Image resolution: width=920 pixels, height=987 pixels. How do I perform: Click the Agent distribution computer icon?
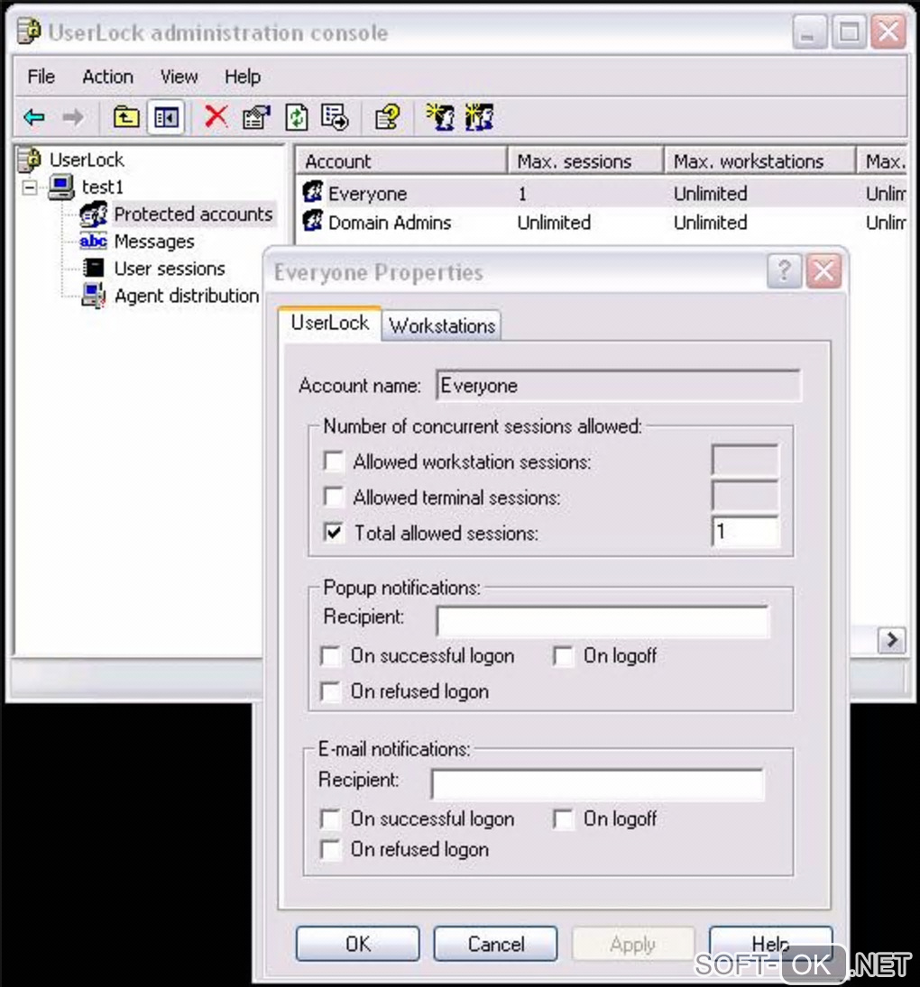click(x=94, y=296)
